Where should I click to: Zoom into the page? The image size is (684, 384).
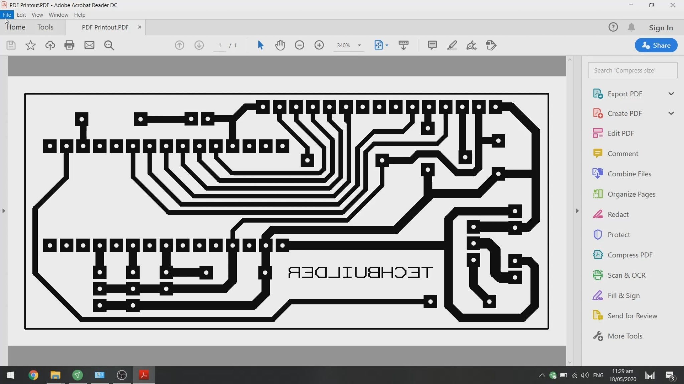coord(319,45)
